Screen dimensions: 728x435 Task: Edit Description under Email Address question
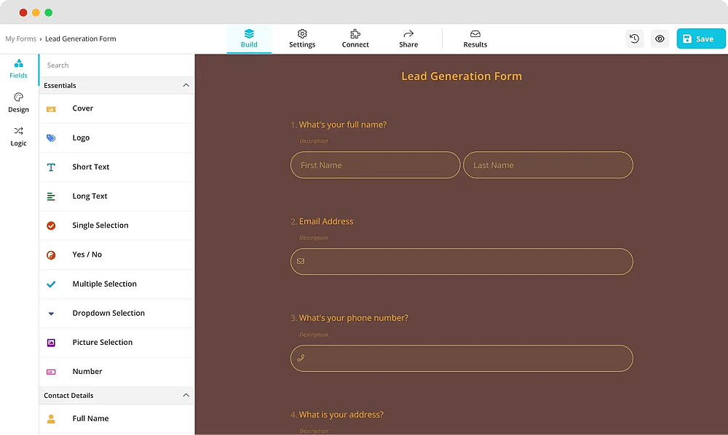point(313,238)
